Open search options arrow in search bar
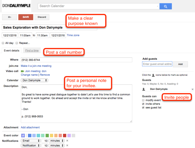This screenshot has width=195, height=148. pos(158,6)
